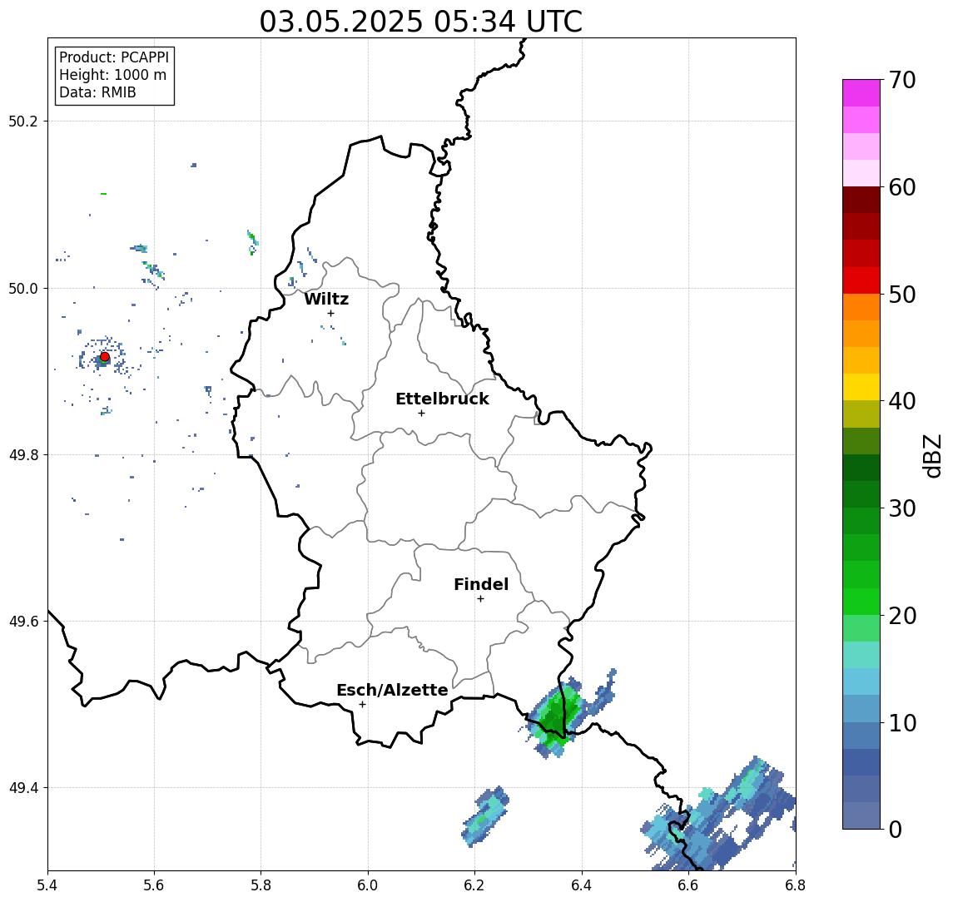
Task: Click the yellow swatch above 40 dBZ
Action: tap(861, 387)
